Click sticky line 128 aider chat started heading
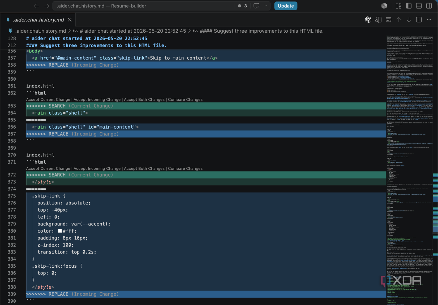The image size is (438, 305). click(87, 38)
